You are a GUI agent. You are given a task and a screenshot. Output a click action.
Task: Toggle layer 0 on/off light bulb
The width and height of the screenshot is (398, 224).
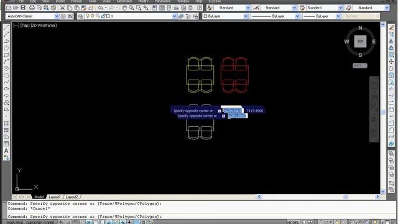tap(88, 16)
